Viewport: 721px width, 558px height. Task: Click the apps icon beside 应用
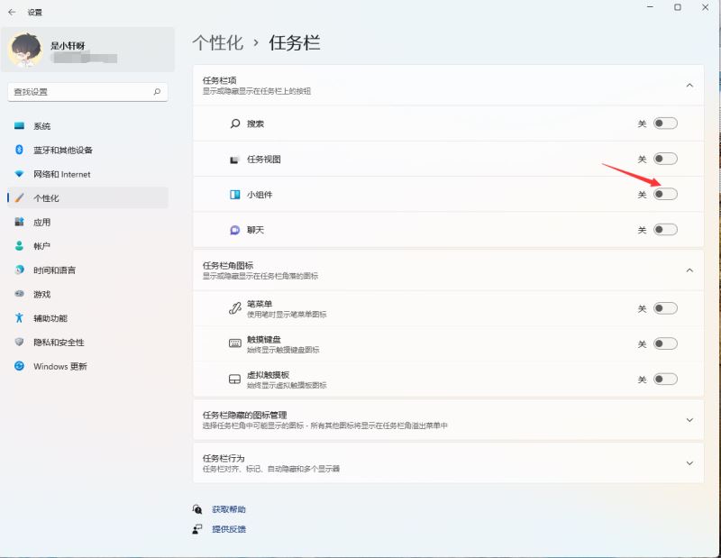coord(19,222)
